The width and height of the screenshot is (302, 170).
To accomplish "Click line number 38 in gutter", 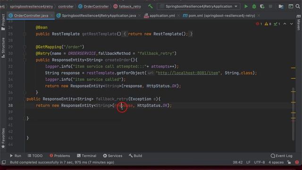I will coord(10,105).
